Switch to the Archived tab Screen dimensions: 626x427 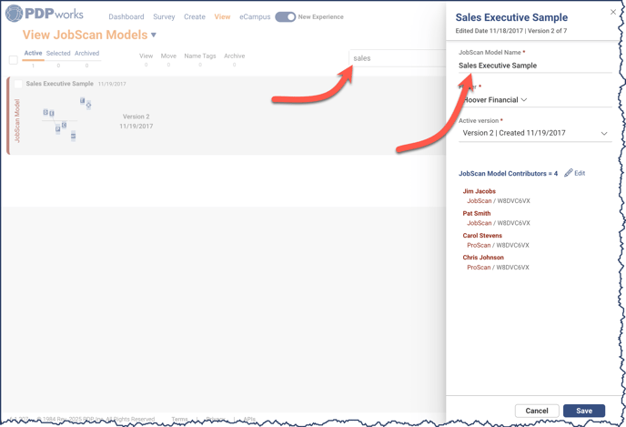click(x=86, y=54)
